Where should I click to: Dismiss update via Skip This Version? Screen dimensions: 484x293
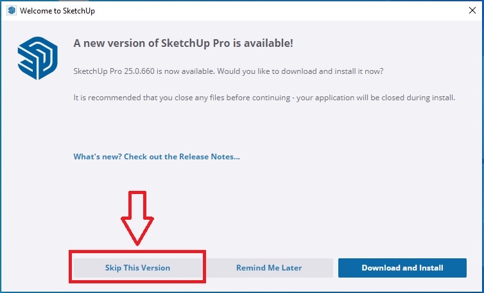(137, 268)
